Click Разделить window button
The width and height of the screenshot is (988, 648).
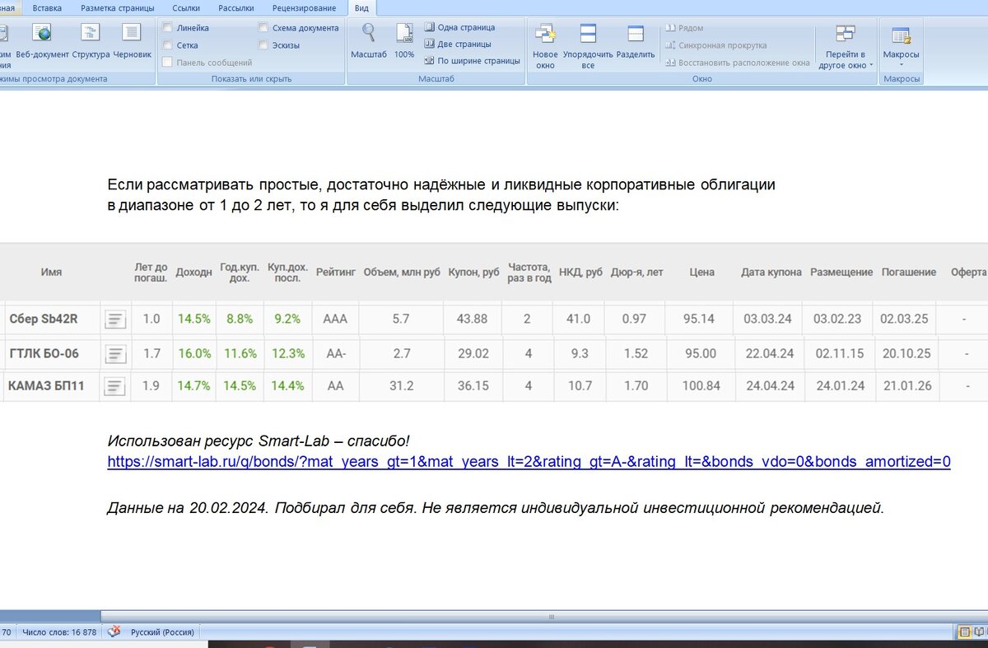tap(636, 41)
